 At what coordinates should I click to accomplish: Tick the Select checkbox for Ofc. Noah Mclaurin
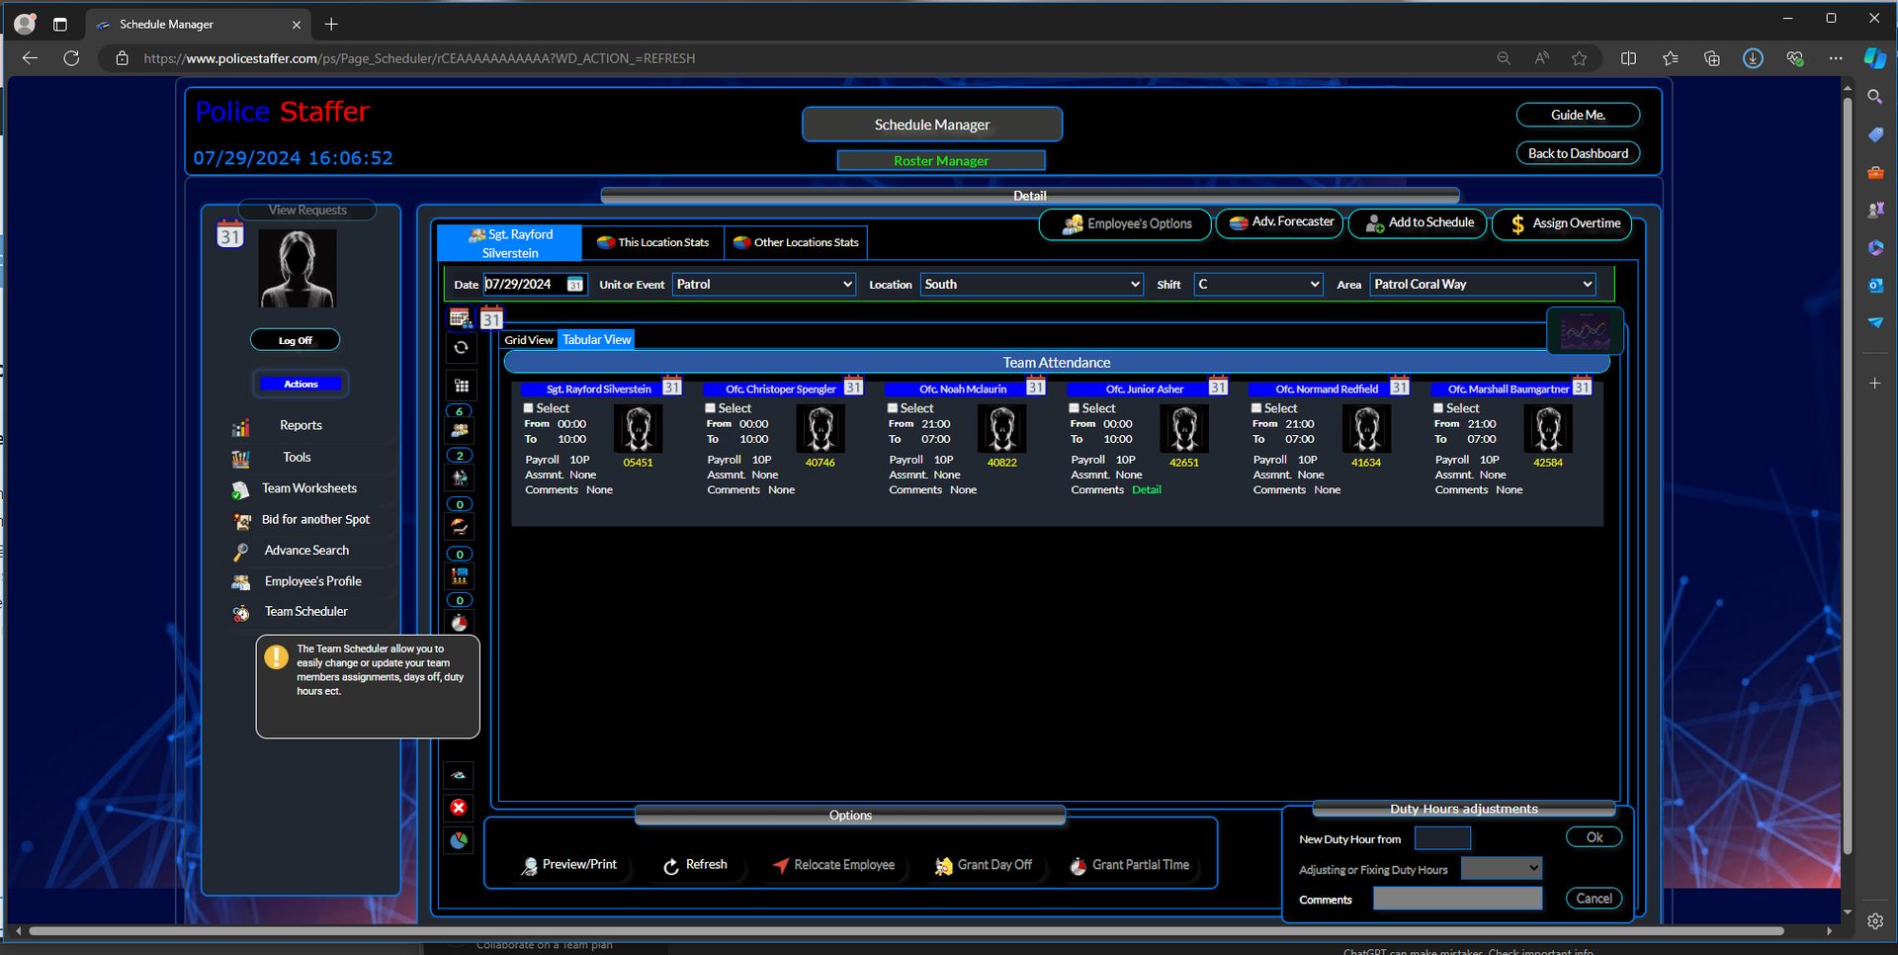[x=893, y=408]
